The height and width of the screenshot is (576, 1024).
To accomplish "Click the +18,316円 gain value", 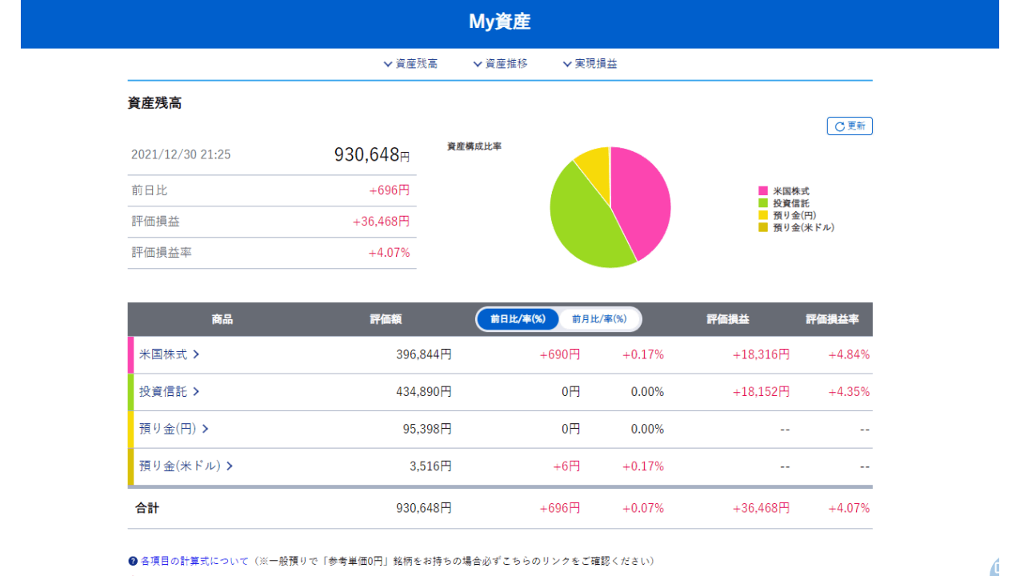I will pos(761,354).
